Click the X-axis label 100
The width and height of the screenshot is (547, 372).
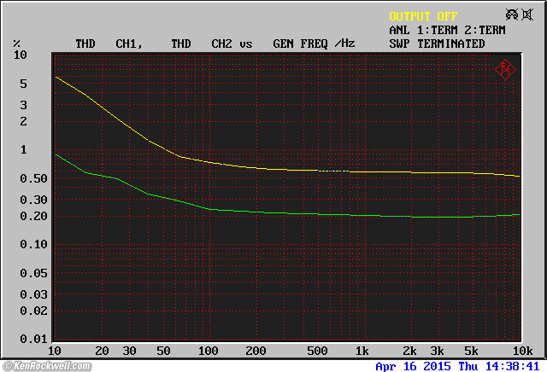209,351
